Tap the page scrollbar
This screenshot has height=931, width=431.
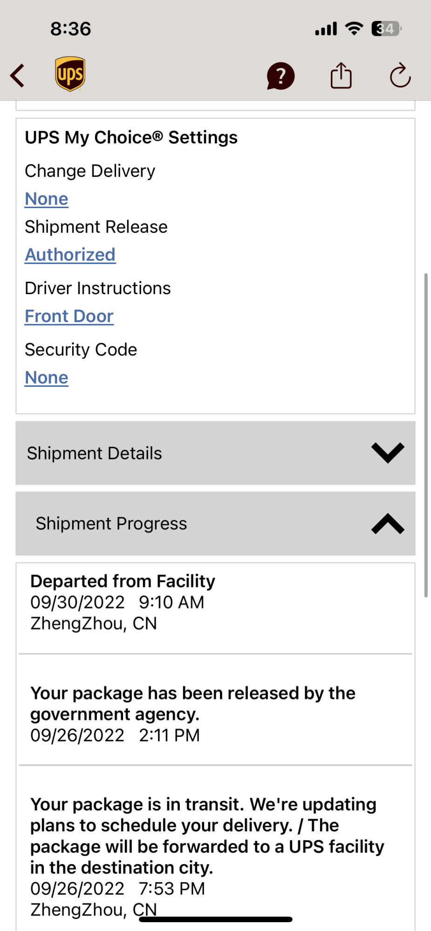426,435
